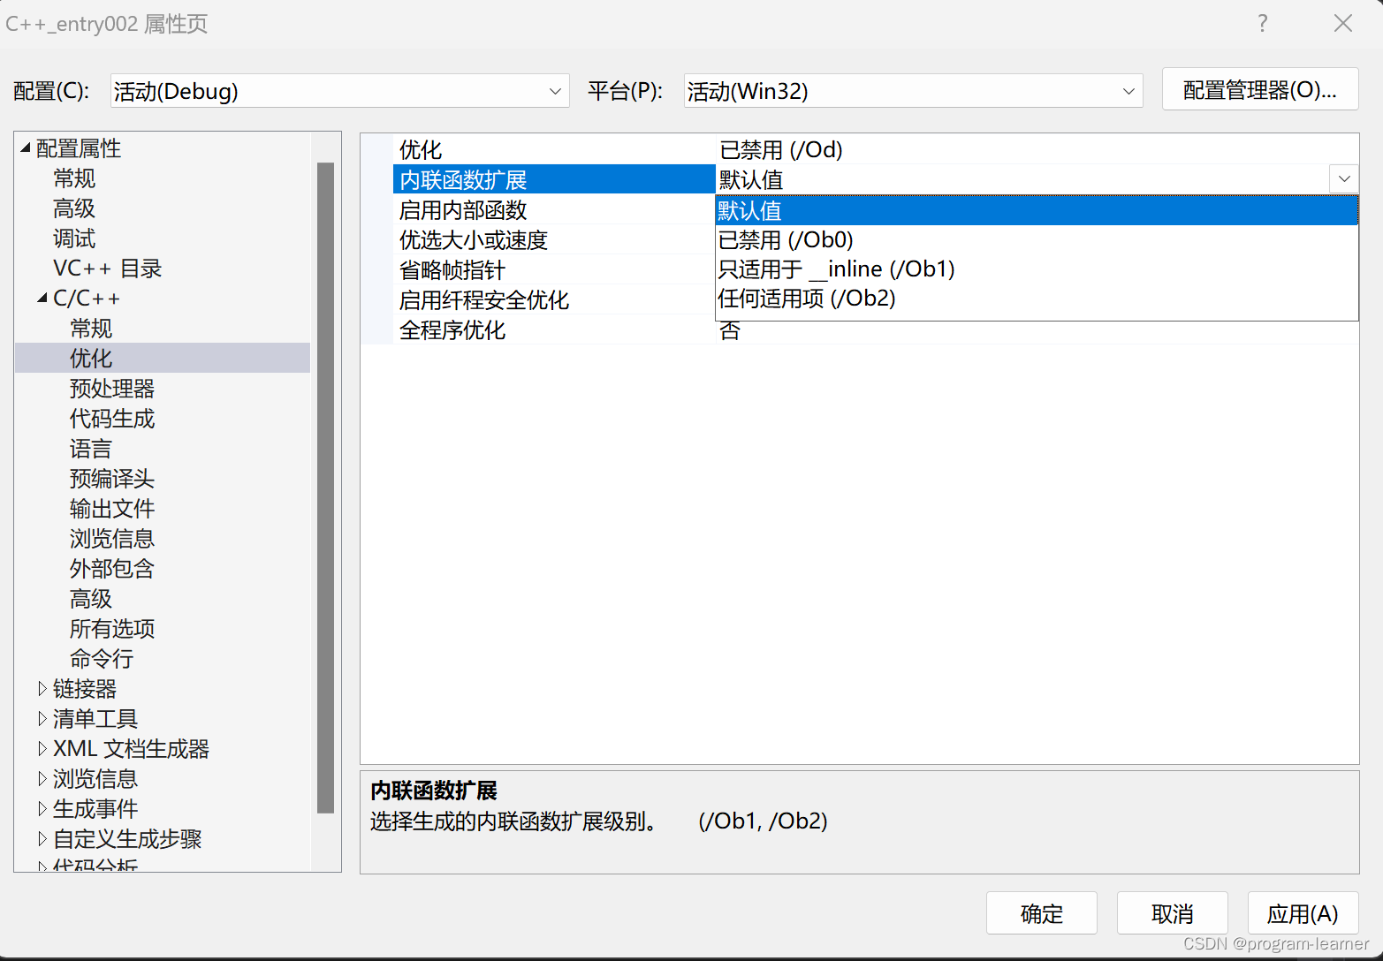Click the 确定 button
This screenshot has width=1383, height=961.
click(1042, 913)
